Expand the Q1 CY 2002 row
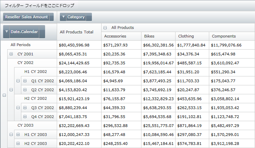 pos(25,81)
